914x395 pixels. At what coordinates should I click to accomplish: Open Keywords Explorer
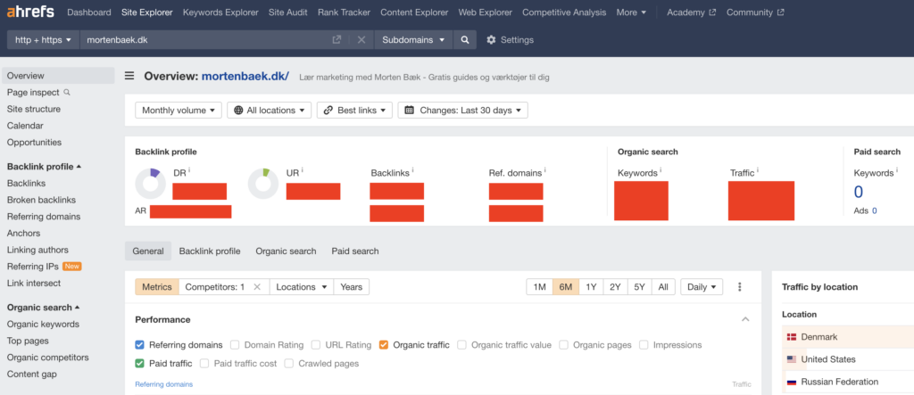point(220,12)
